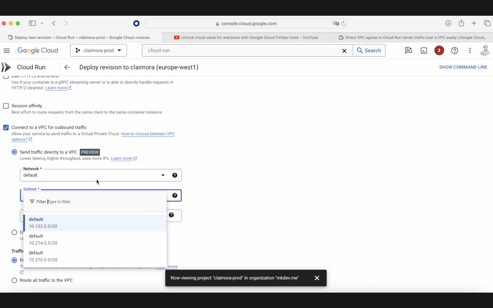493x308 pixels.
Task: Choose default subnet 10.132.0.0/20
Action: pos(95,223)
